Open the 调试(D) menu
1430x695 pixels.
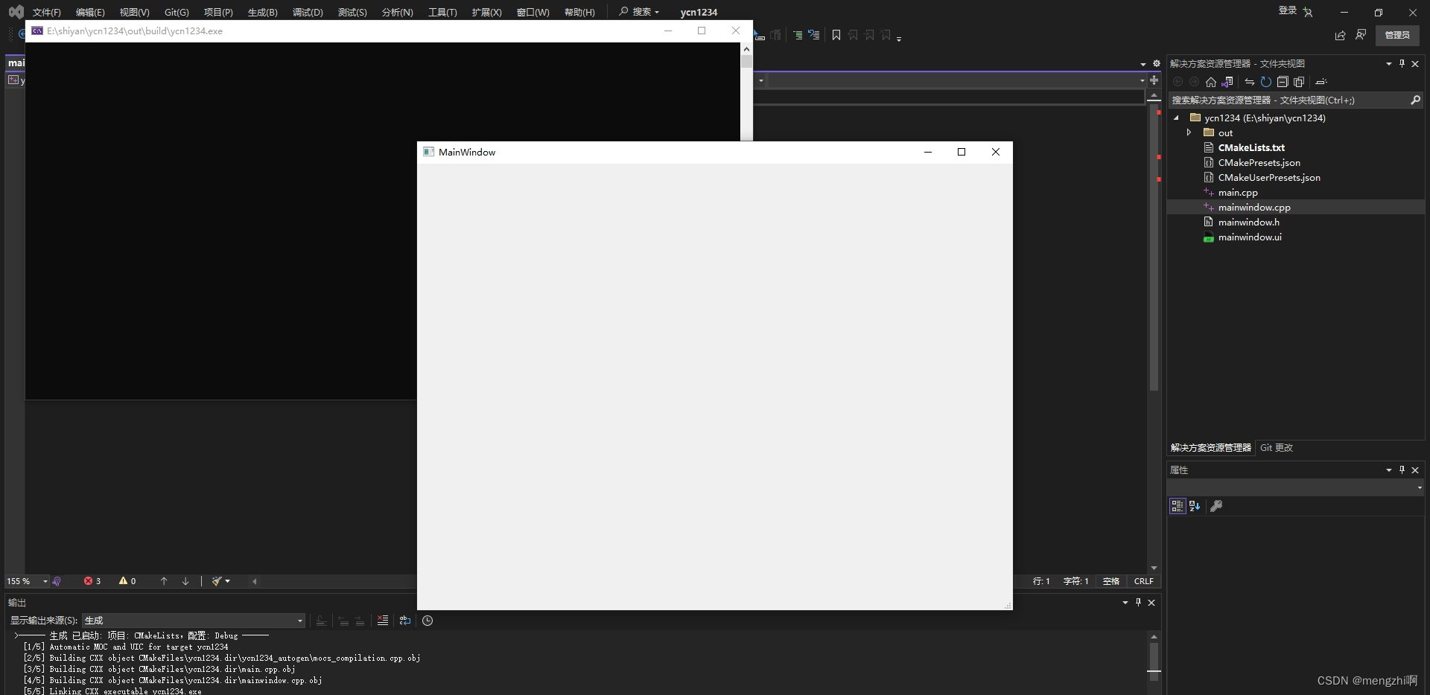coord(308,12)
